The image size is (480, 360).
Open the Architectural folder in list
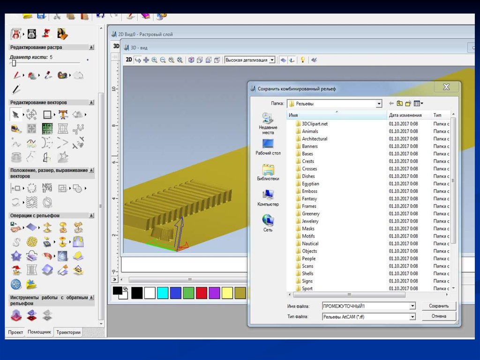pos(315,139)
